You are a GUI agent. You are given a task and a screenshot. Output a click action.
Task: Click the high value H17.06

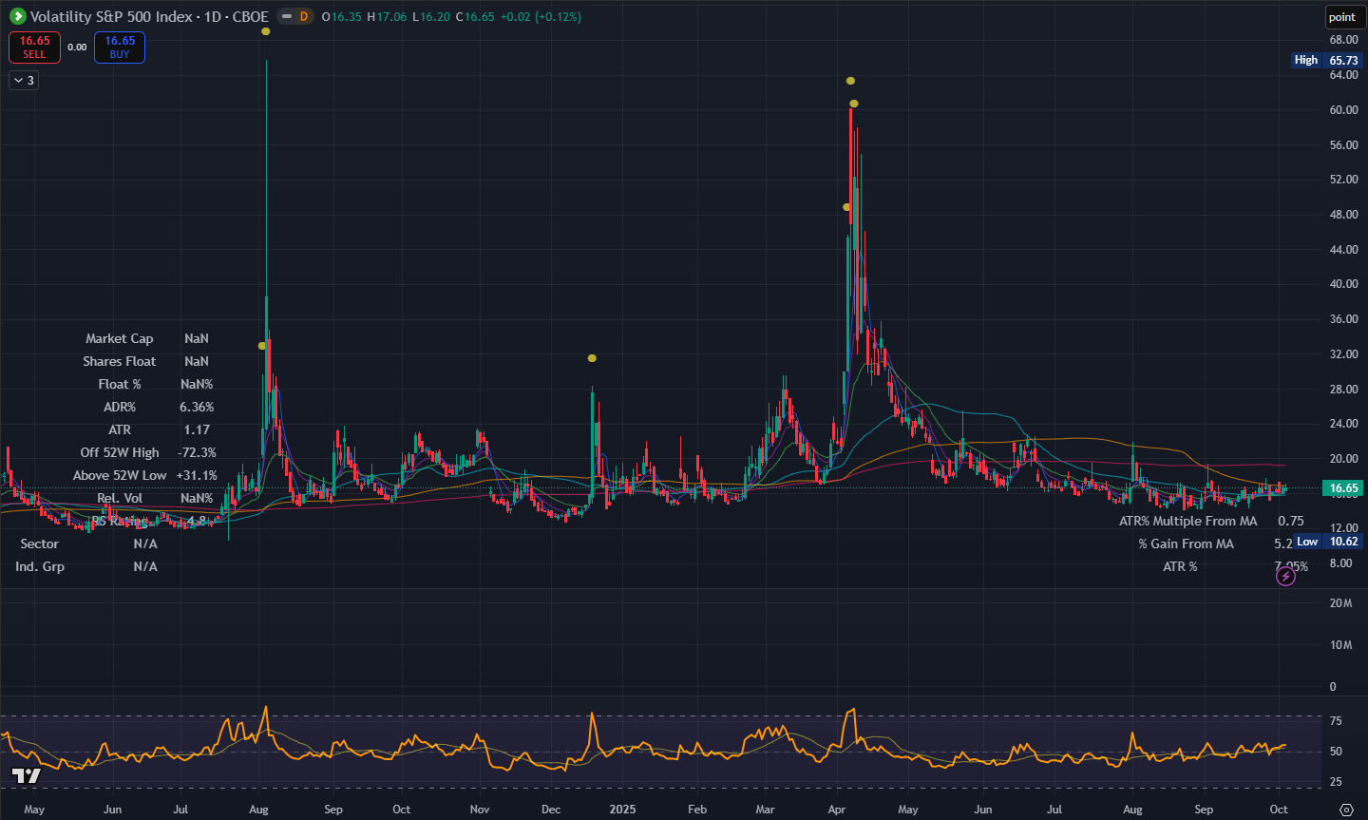point(387,17)
